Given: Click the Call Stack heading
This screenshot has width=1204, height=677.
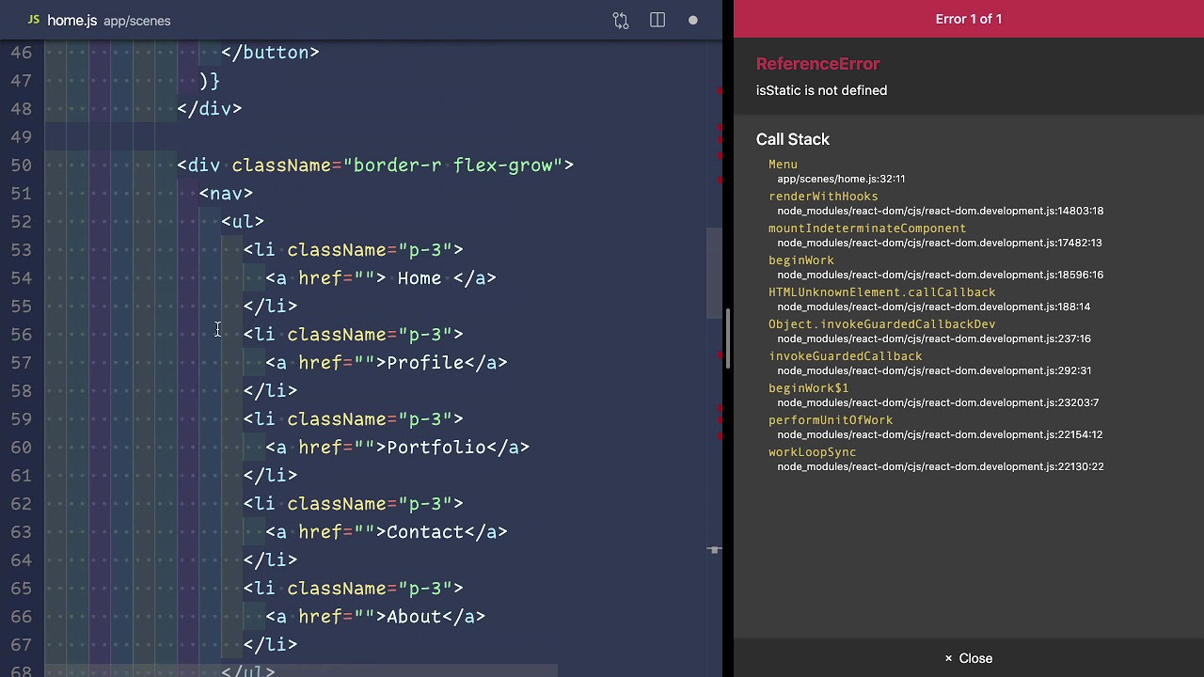Looking at the screenshot, I should click(x=793, y=139).
